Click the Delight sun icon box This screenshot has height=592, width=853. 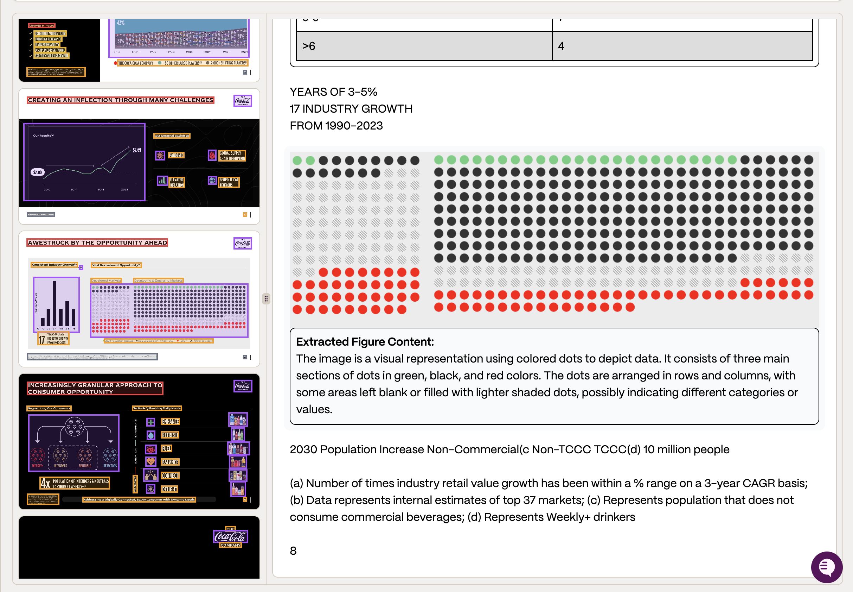pyautogui.click(x=150, y=489)
